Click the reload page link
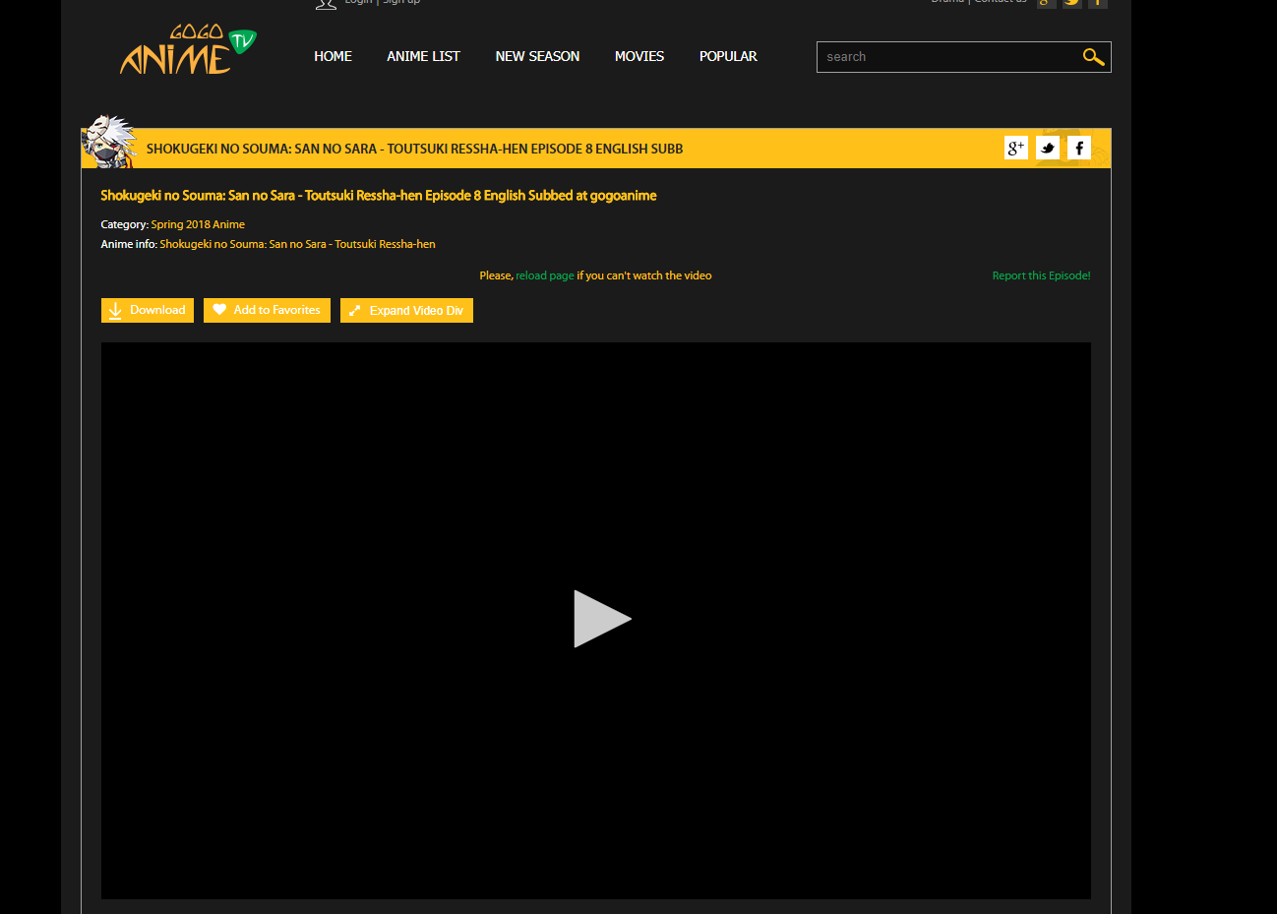This screenshot has width=1277, height=914. 545,275
